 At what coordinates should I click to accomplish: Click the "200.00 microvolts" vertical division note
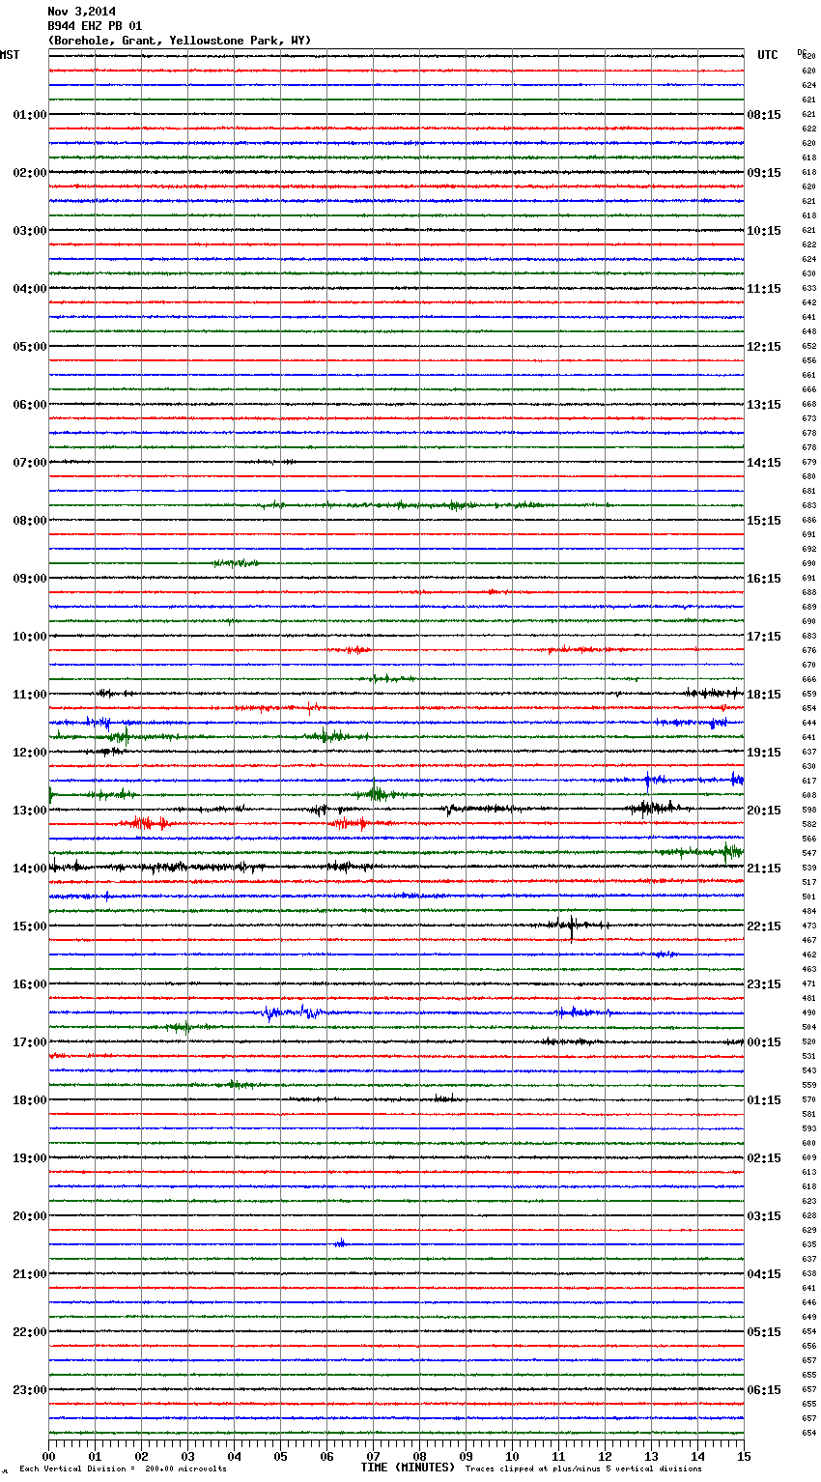pos(185,1469)
